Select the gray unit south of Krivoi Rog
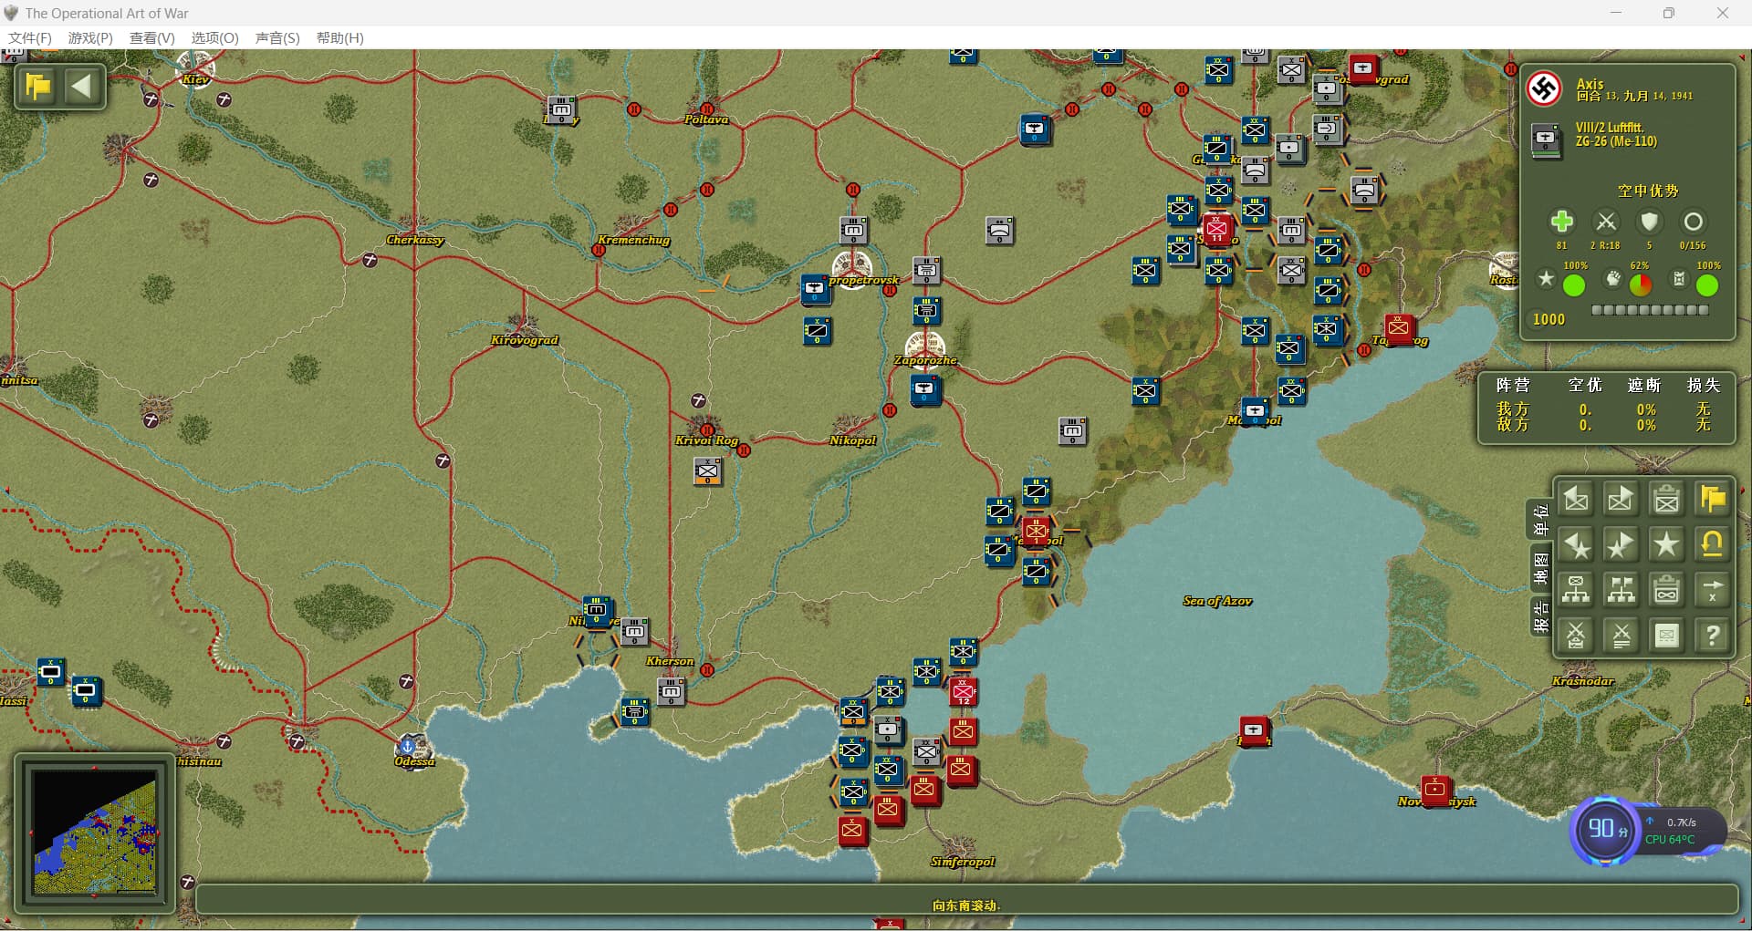The height and width of the screenshot is (931, 1752). click(x=707, y=471)
